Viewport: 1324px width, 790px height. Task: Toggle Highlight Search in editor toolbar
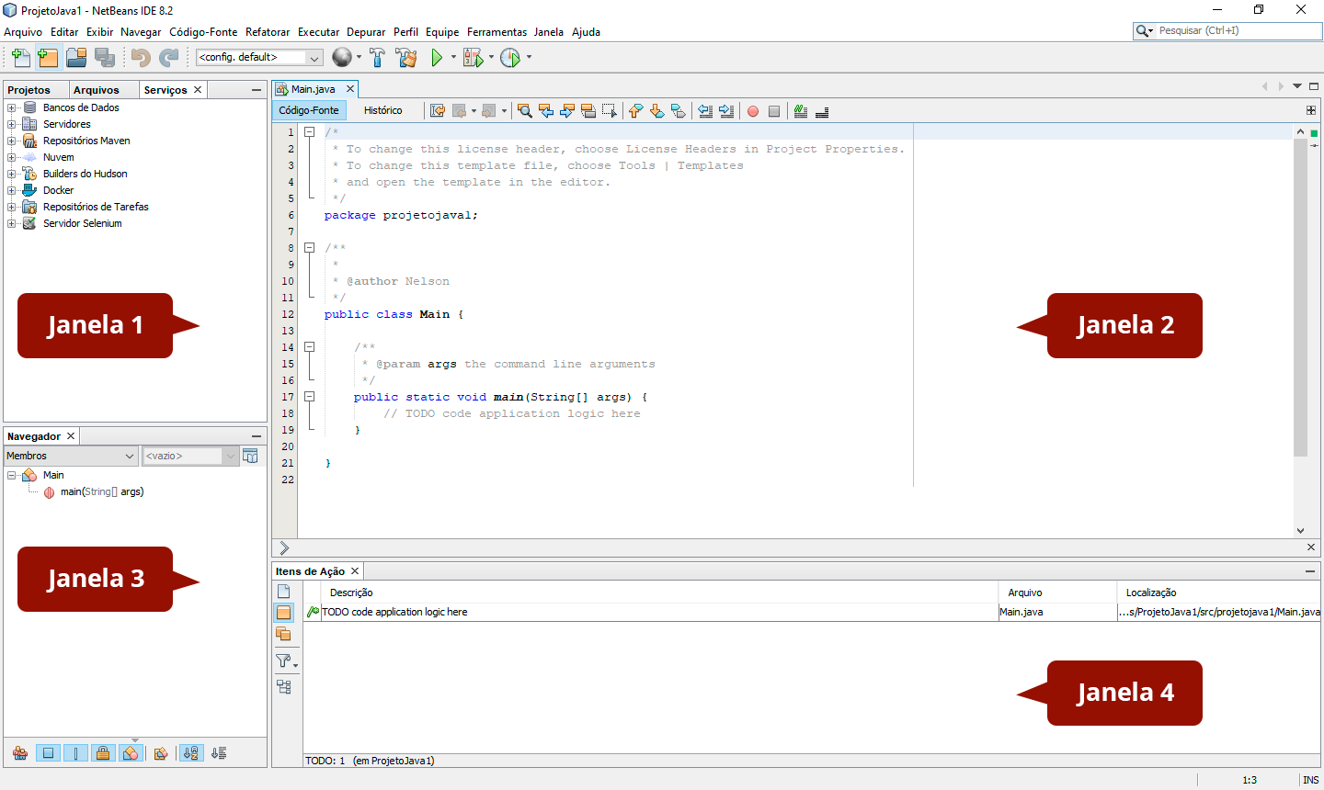588,111
